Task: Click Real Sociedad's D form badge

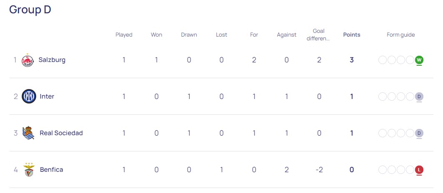Action: point(419,133)
